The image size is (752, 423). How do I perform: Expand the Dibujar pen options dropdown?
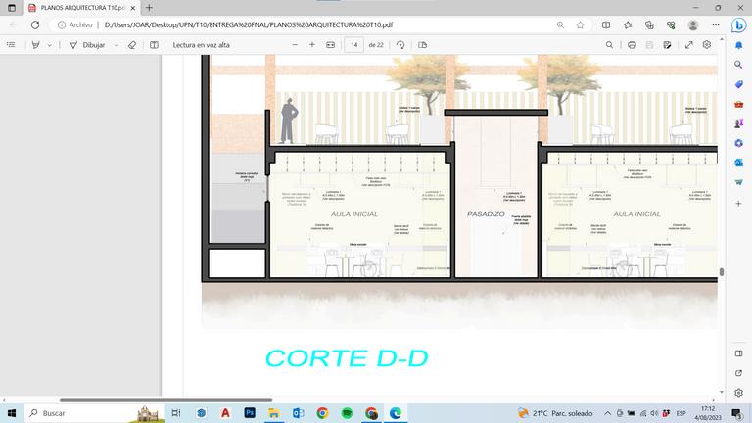117,45
